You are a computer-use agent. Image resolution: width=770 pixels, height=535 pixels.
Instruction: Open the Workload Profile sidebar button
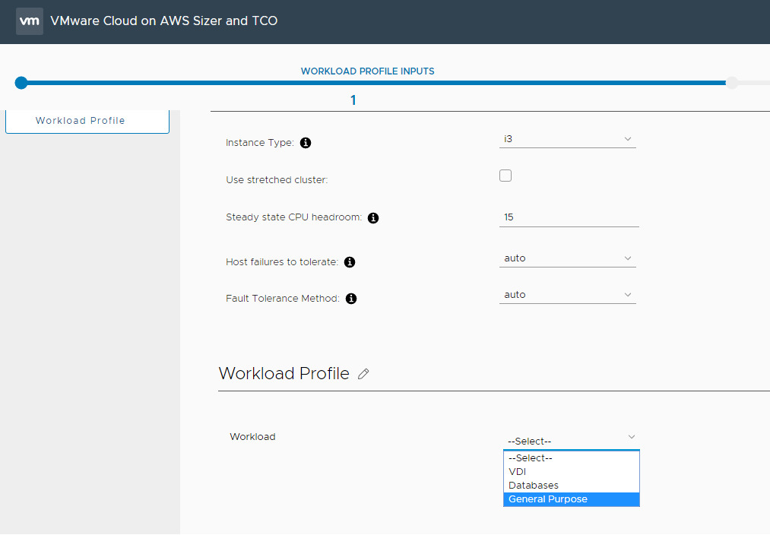coord(87,121)
